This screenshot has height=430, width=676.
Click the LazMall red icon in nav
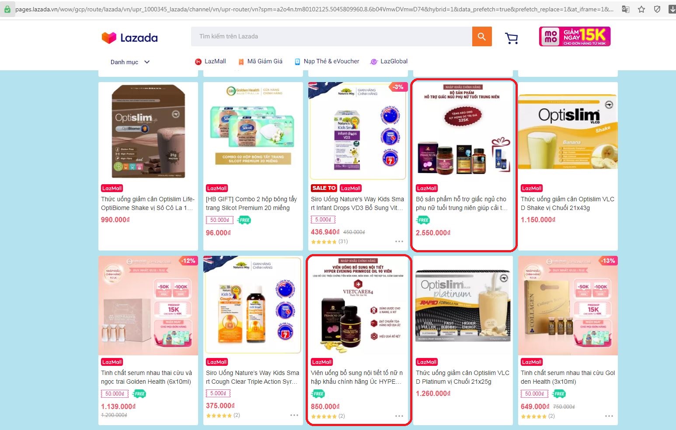coord(198,62)
